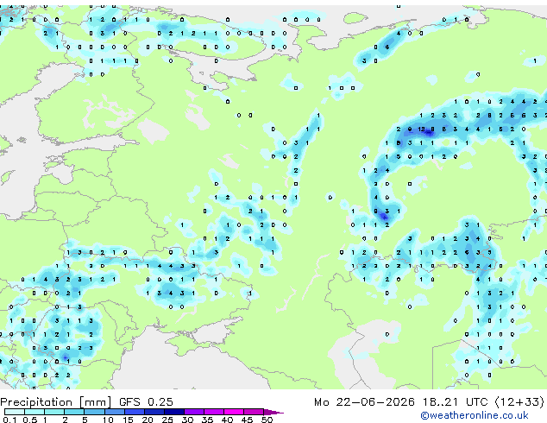The height and width of the screenshot is (423, 547).
Task: Click the '0.5' legend scale label
Action: 29,420
